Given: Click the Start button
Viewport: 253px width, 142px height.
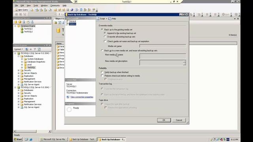Looking at the screenshot, I should tap(18, 139).
